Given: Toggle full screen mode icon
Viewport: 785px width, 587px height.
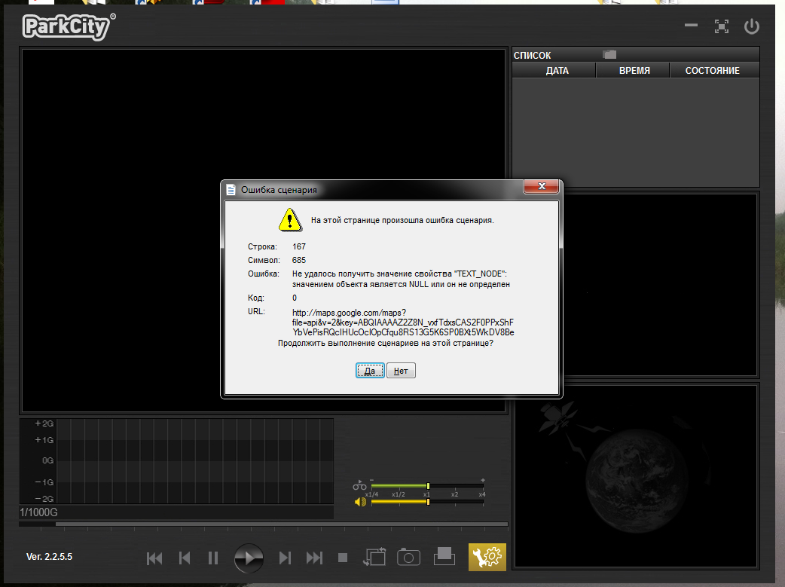Looking at the screenshot, I should tap(722, 27).
